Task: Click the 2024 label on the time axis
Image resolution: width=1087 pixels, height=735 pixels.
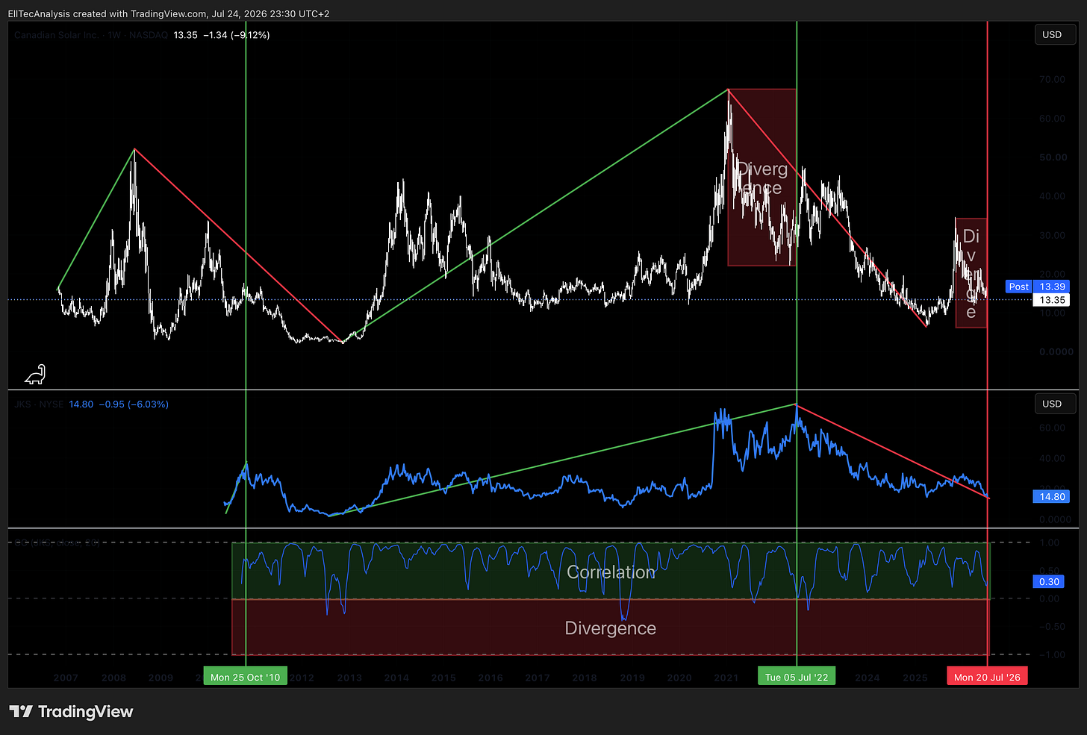Action: pos(868,678)
